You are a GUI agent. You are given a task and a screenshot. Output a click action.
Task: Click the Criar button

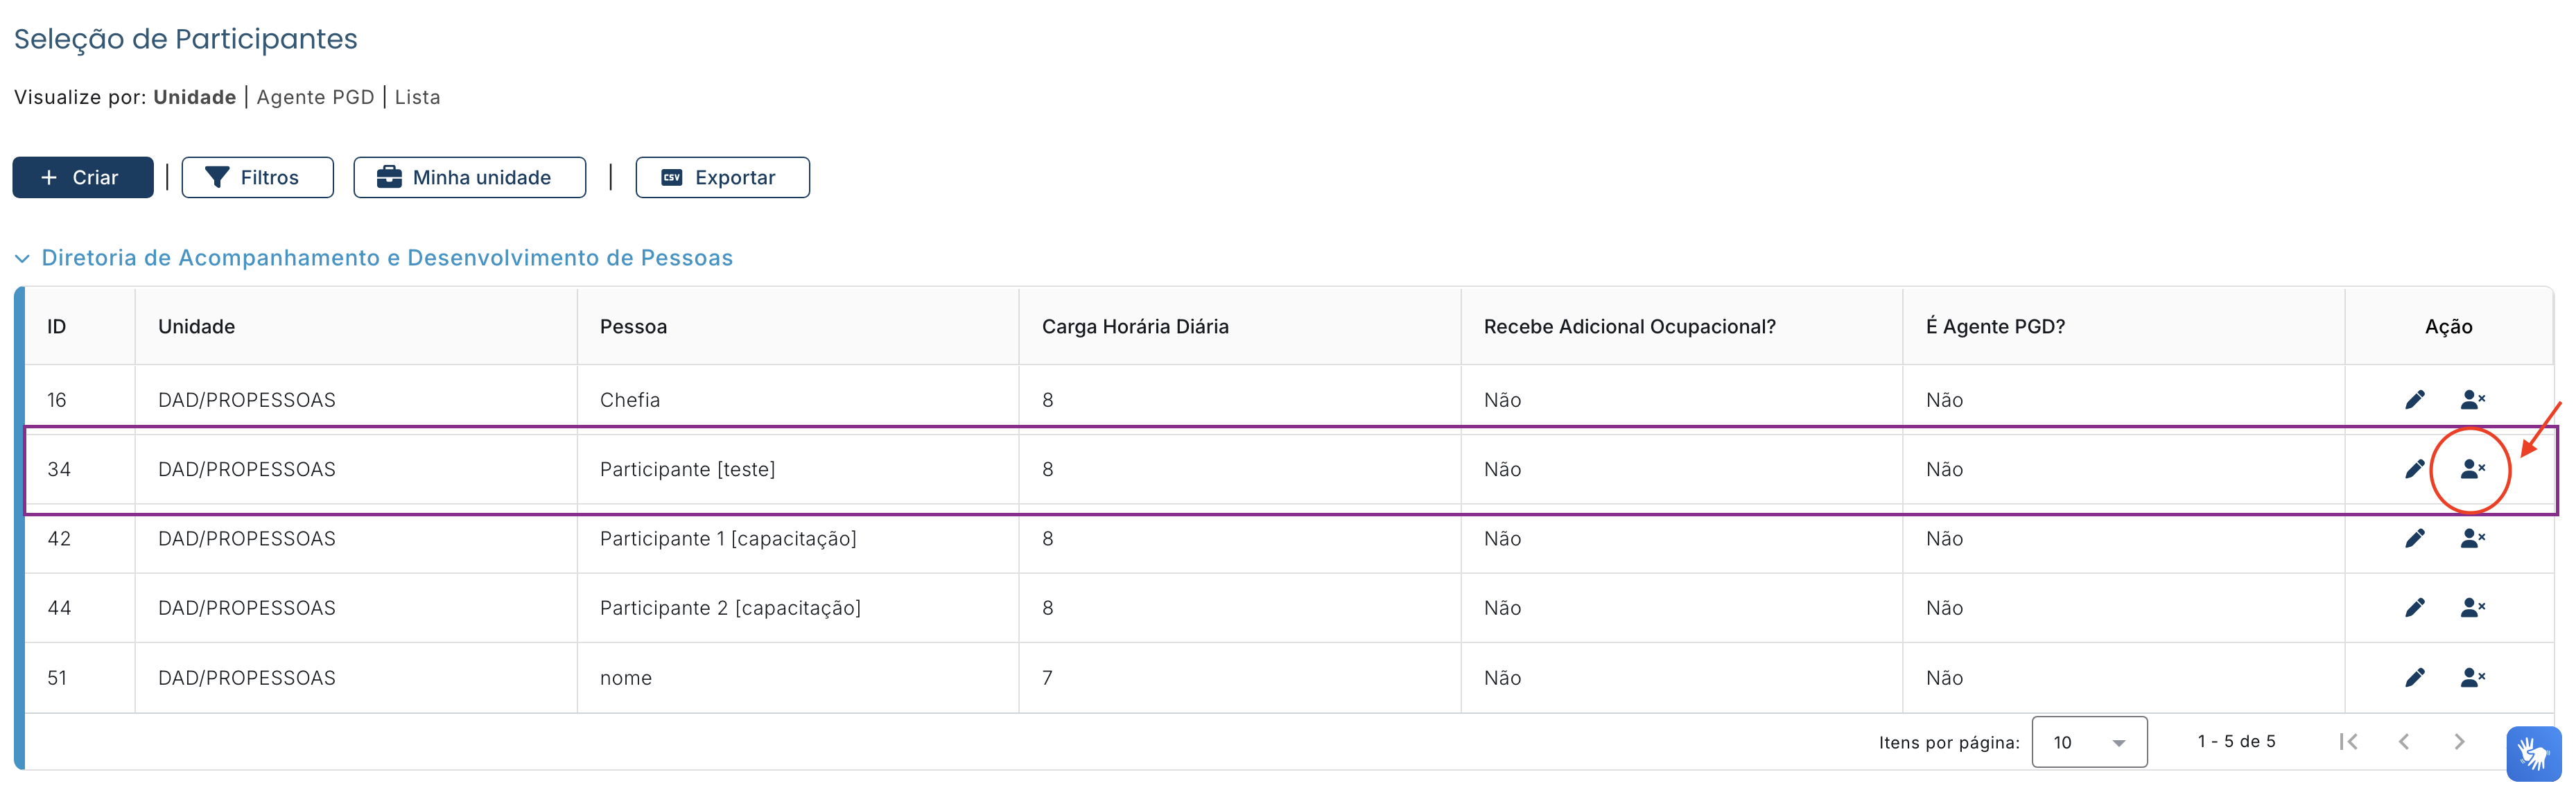coord(82,177)
